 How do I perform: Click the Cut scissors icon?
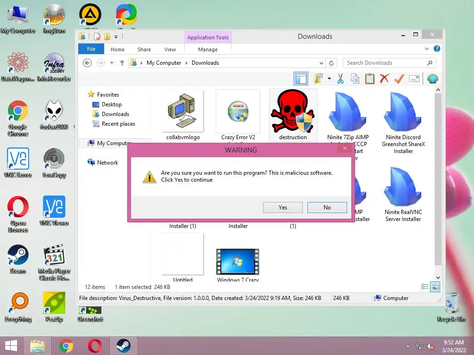coord(340,79)
